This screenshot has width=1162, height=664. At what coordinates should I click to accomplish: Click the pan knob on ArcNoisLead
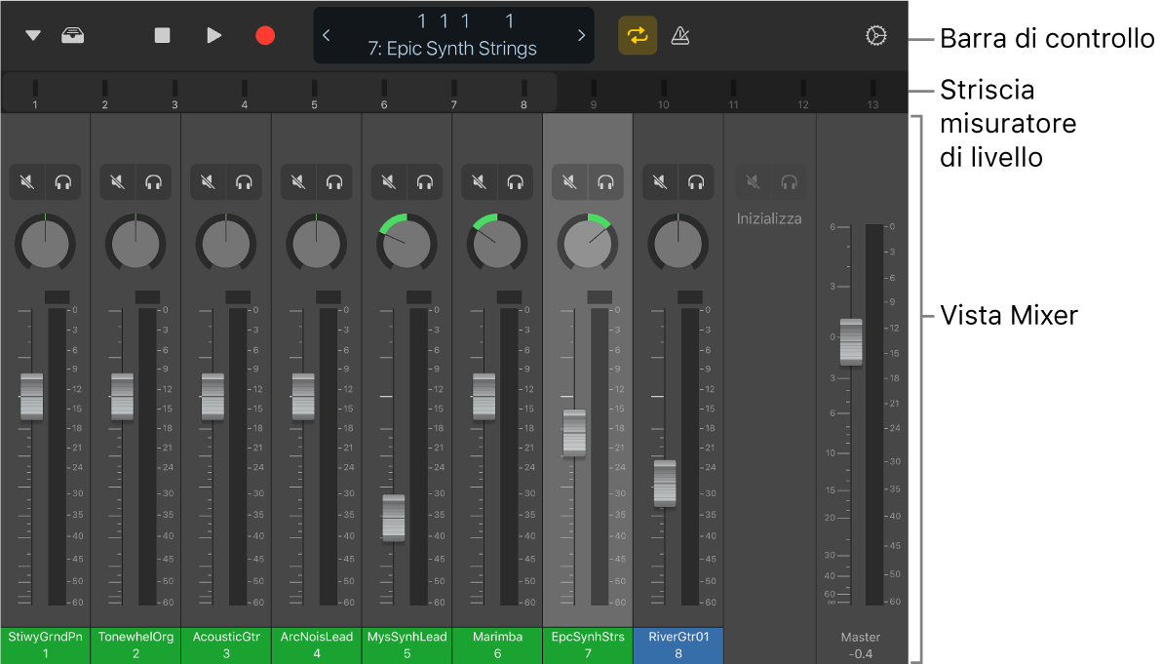click(x=317, y=244)
